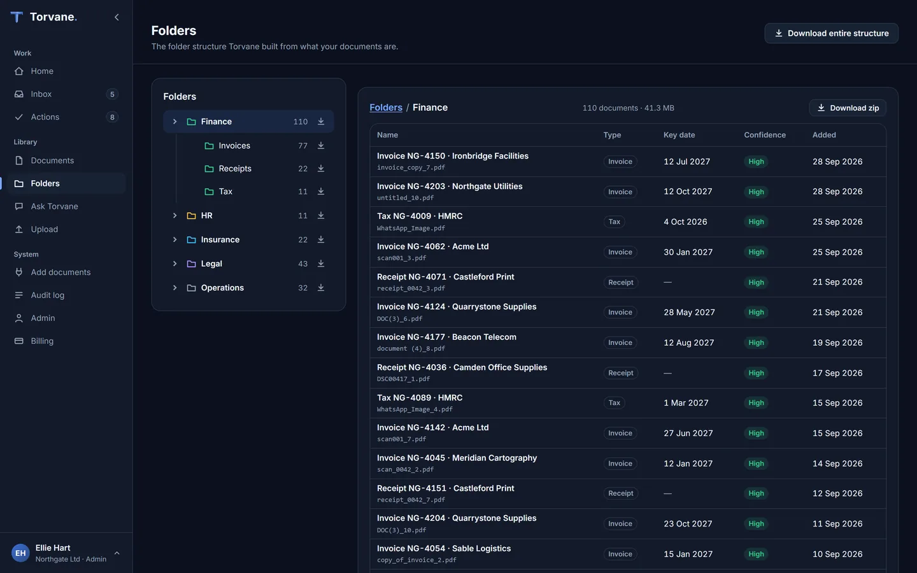Click the yellow HR folder icon

tap(191, 216)
